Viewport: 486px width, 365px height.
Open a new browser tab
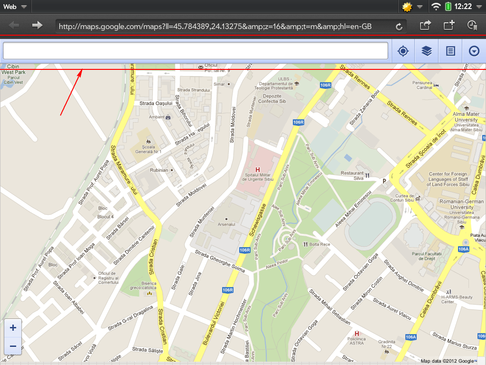click(x=449, y=26)
